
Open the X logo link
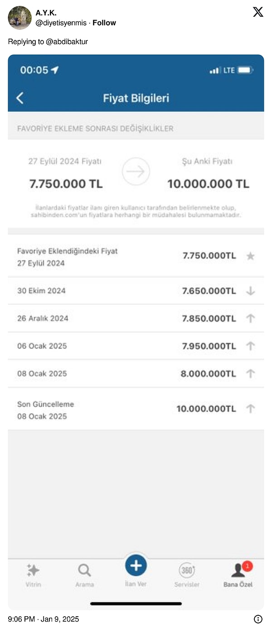(258, 12)
